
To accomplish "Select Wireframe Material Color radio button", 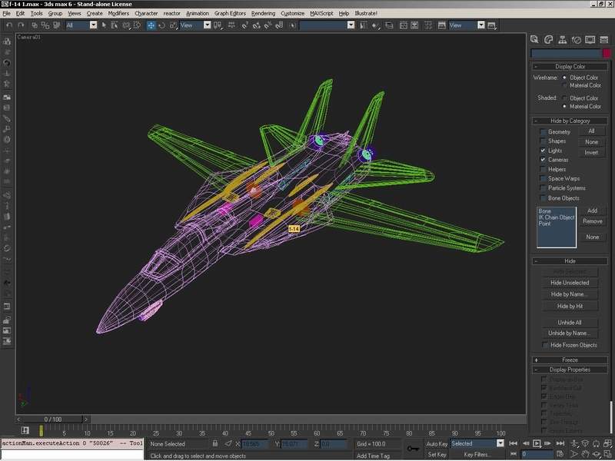I will [564, 85].
